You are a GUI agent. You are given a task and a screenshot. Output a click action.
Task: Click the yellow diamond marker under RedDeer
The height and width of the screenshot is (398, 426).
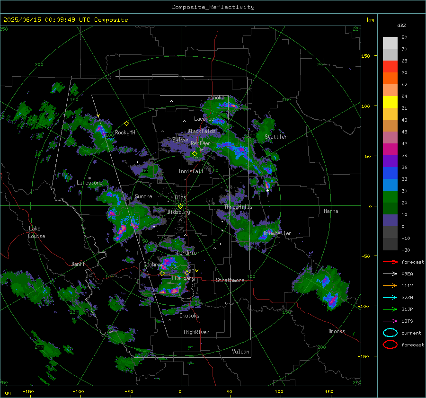pos(195,154)
